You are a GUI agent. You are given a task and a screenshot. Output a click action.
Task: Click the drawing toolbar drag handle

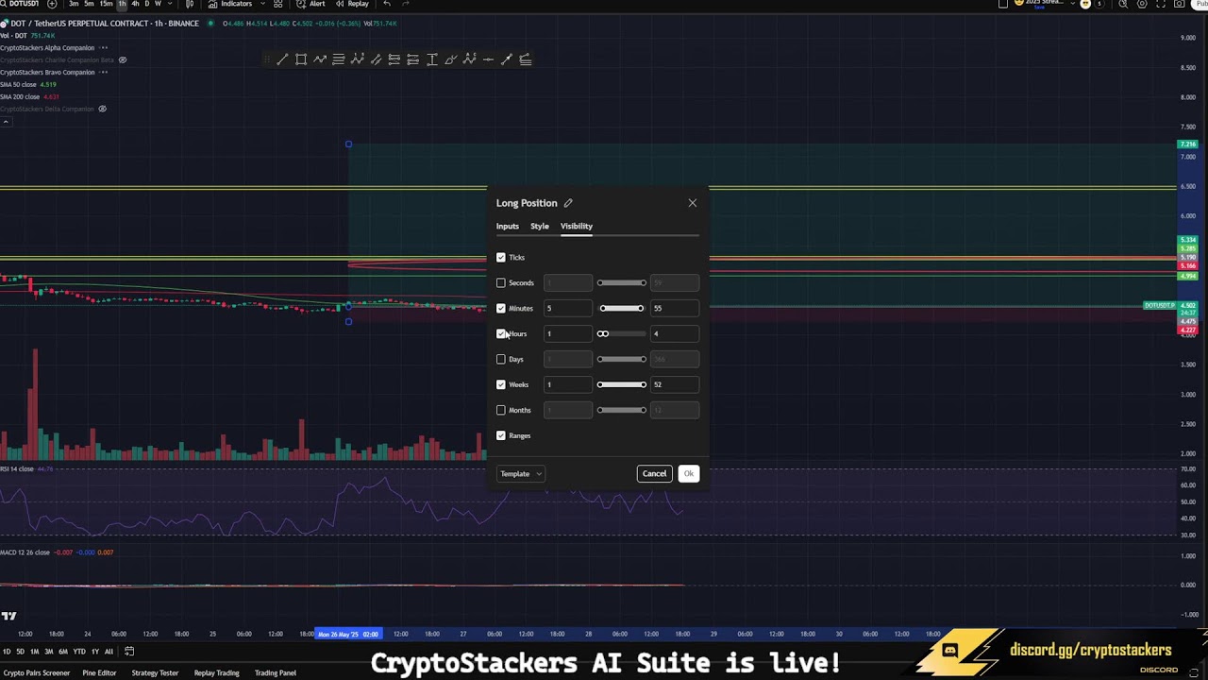[267, 59]
